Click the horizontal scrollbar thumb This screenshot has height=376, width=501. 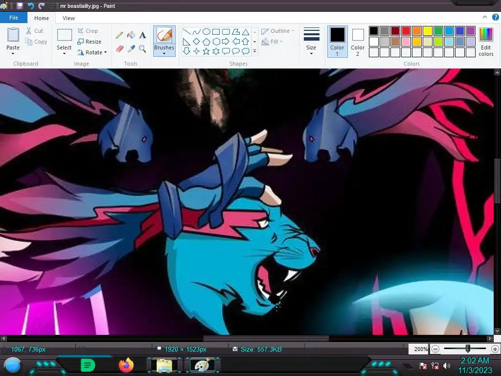(266, 338)
